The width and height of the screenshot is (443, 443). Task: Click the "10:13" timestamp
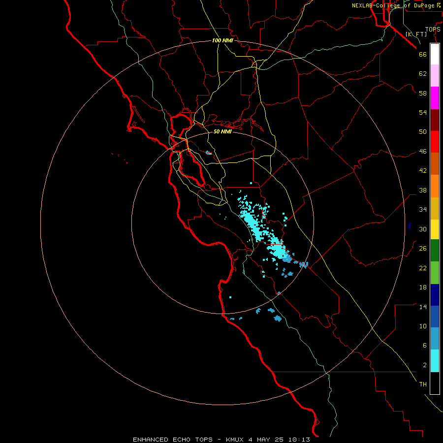tap(299, 440)
